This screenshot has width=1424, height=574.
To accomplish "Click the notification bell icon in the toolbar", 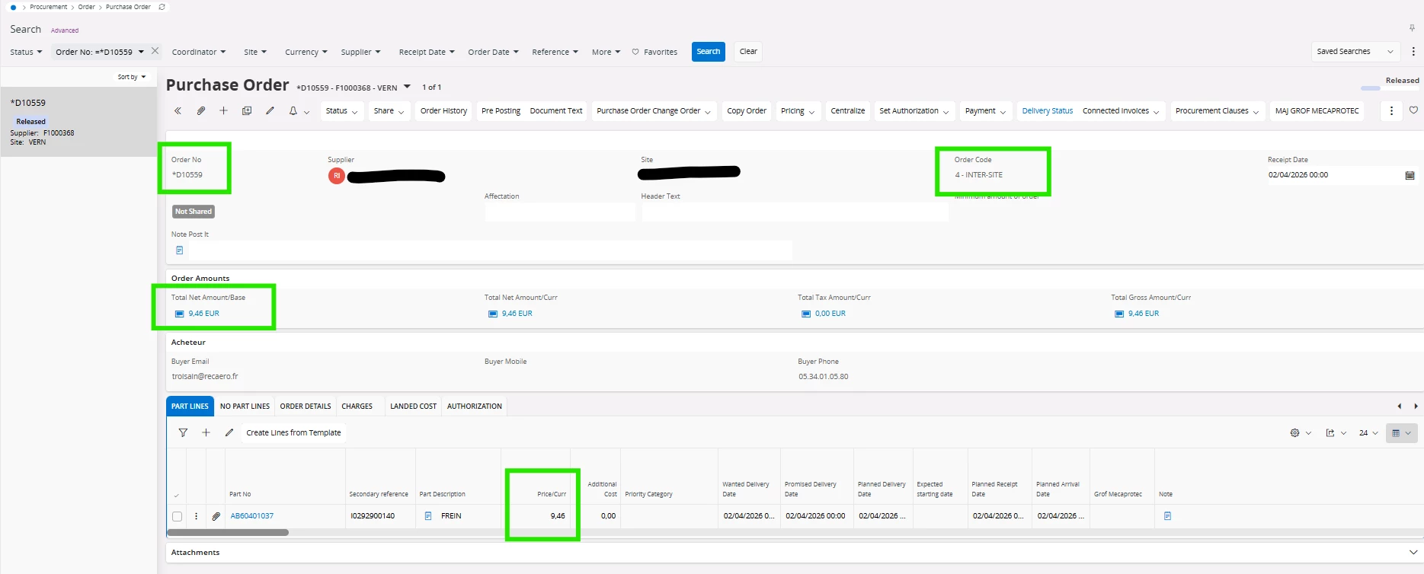I will [293, 111].
